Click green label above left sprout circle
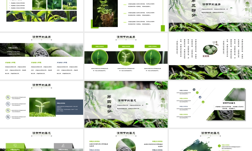252x151 pixels. [100, 46]
